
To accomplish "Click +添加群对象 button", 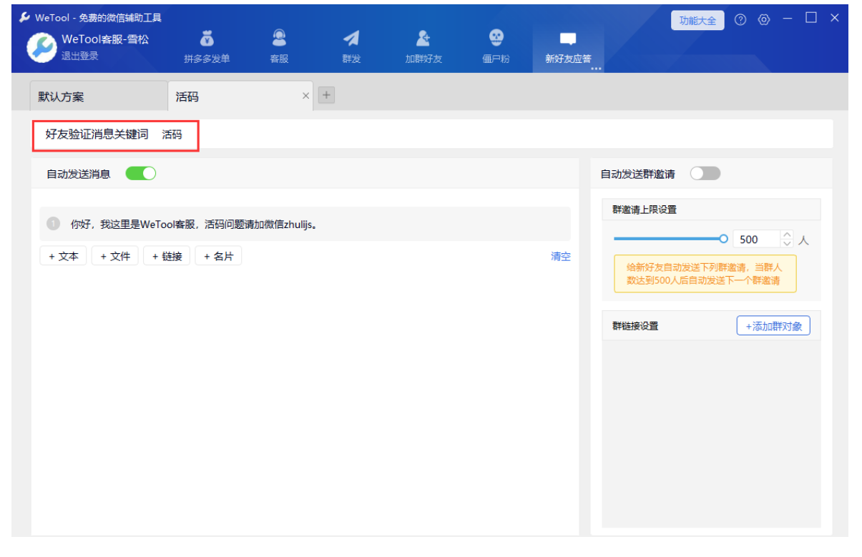I will [x=773, y=326].
